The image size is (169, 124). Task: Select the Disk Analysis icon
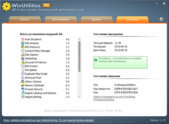coord(23,43)
